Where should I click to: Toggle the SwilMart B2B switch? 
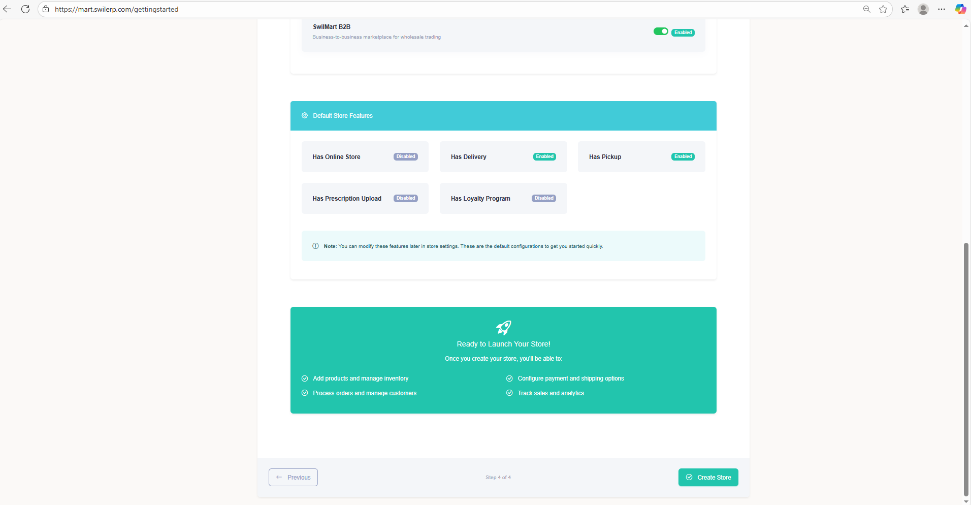coord(661,31)
